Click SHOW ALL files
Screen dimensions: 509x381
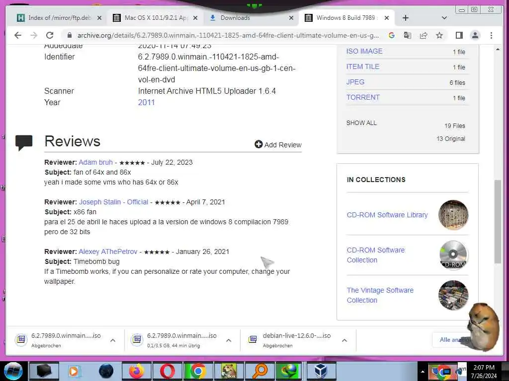click(x=361, y=123)
